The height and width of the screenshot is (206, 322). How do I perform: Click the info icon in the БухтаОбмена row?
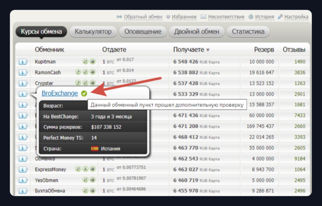(x=23, y=191)
